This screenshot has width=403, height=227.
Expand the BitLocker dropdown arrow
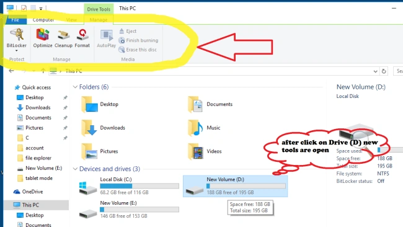[x=17, y=51]
